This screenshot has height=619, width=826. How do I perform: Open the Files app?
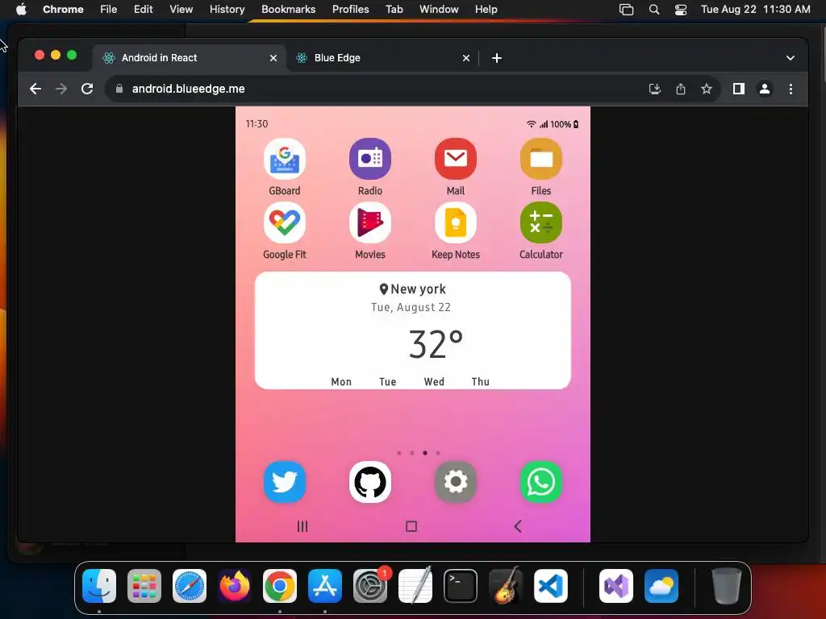click(x=541, y=159)
